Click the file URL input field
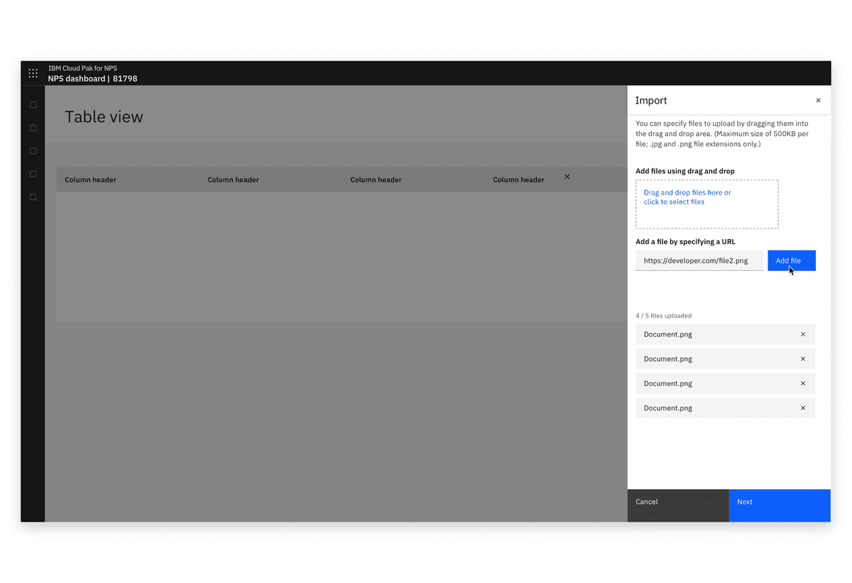The image size is (852, 583). pos(699,260)
